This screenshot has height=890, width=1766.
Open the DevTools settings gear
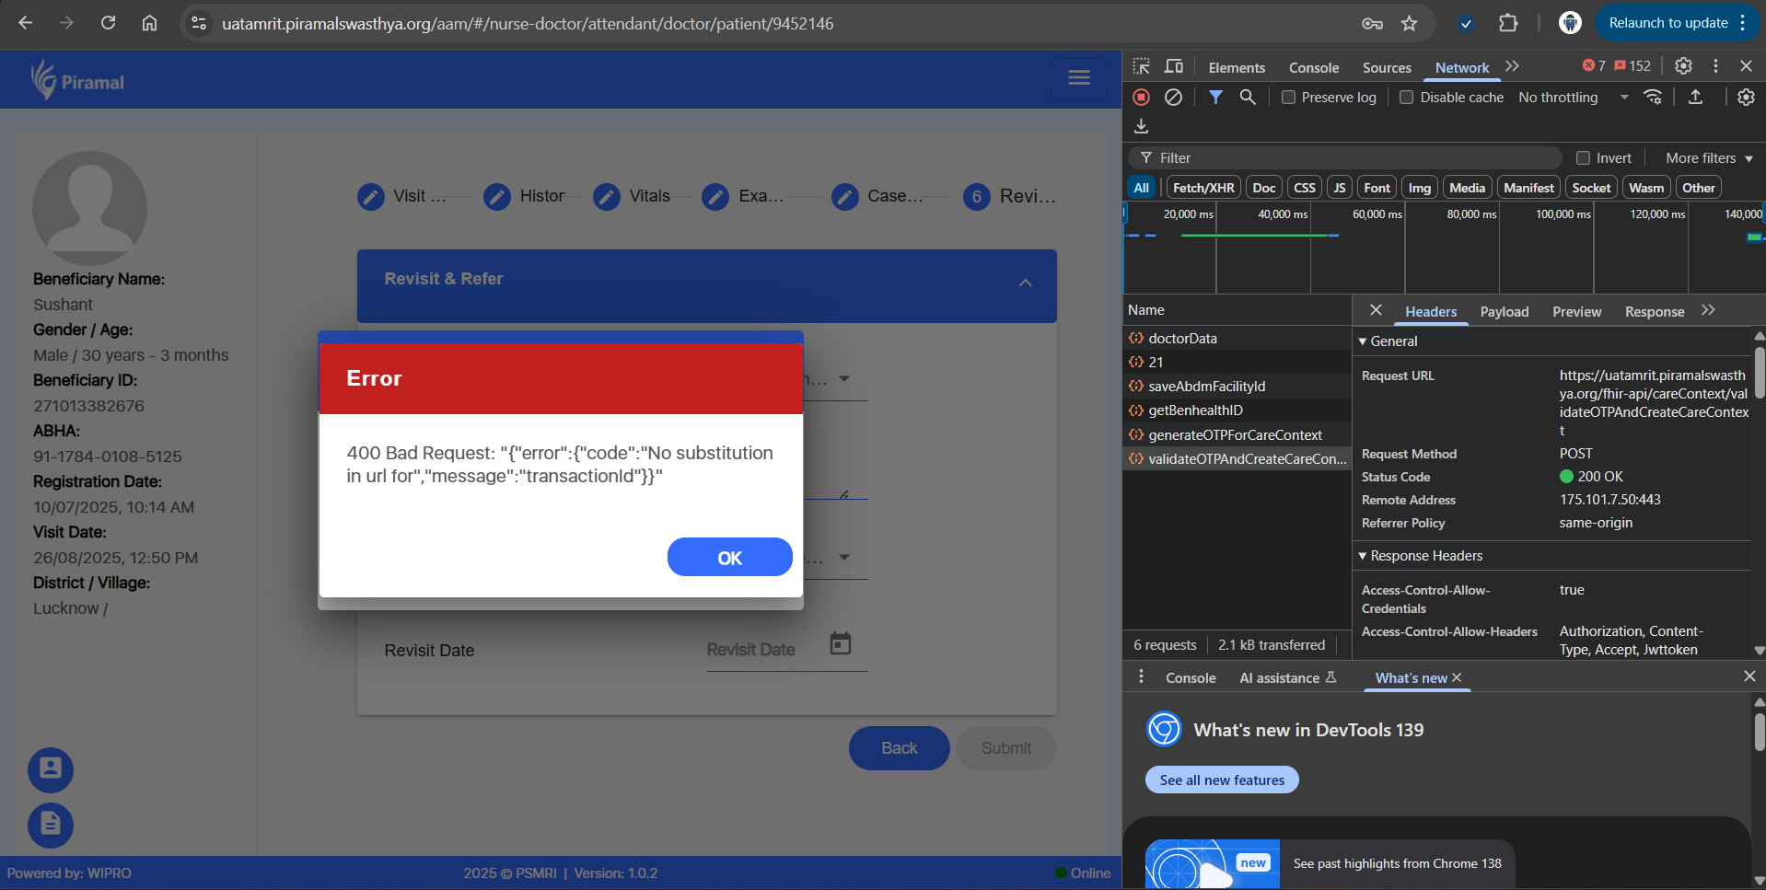[1683, 66]
